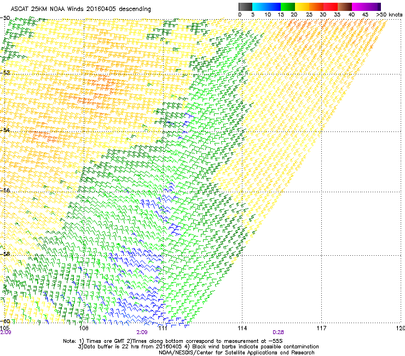Click the red 30-35 knots legend color
Screen dimensions: 405x356
[x=331, y=7]
